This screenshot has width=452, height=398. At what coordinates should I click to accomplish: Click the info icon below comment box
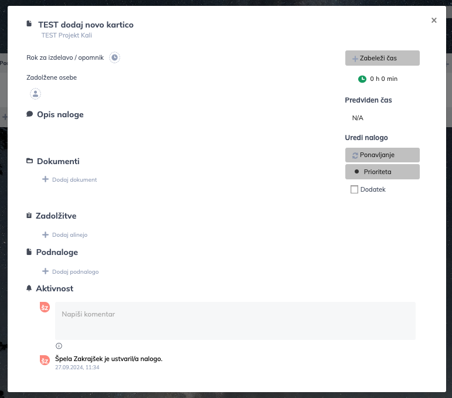click(x=59, y=346)
